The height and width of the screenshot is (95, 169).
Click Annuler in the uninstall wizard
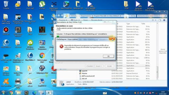pyautogui.click(x=109, y=66)
